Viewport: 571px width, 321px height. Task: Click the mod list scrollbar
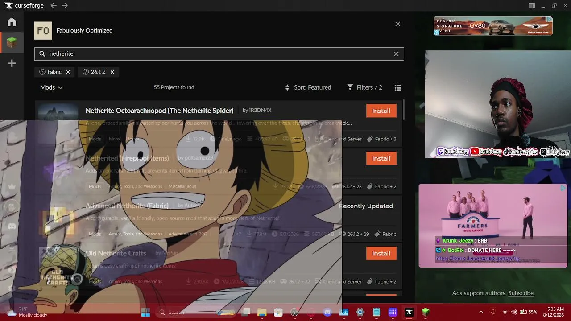403,110
